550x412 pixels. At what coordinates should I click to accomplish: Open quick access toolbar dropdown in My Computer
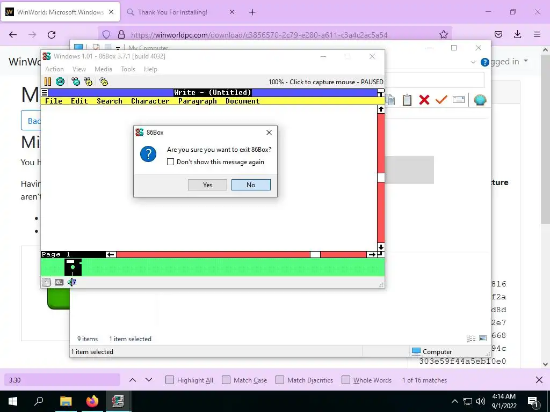118,48
